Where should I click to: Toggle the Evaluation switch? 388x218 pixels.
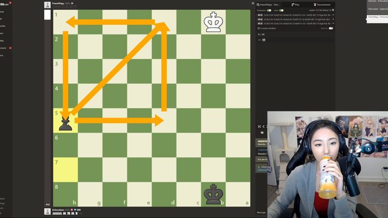[x=269, y=10]
